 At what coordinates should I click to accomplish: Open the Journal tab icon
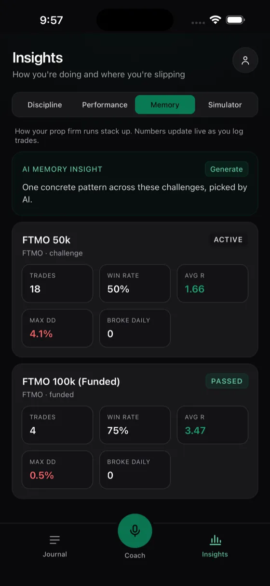(55, 540)
